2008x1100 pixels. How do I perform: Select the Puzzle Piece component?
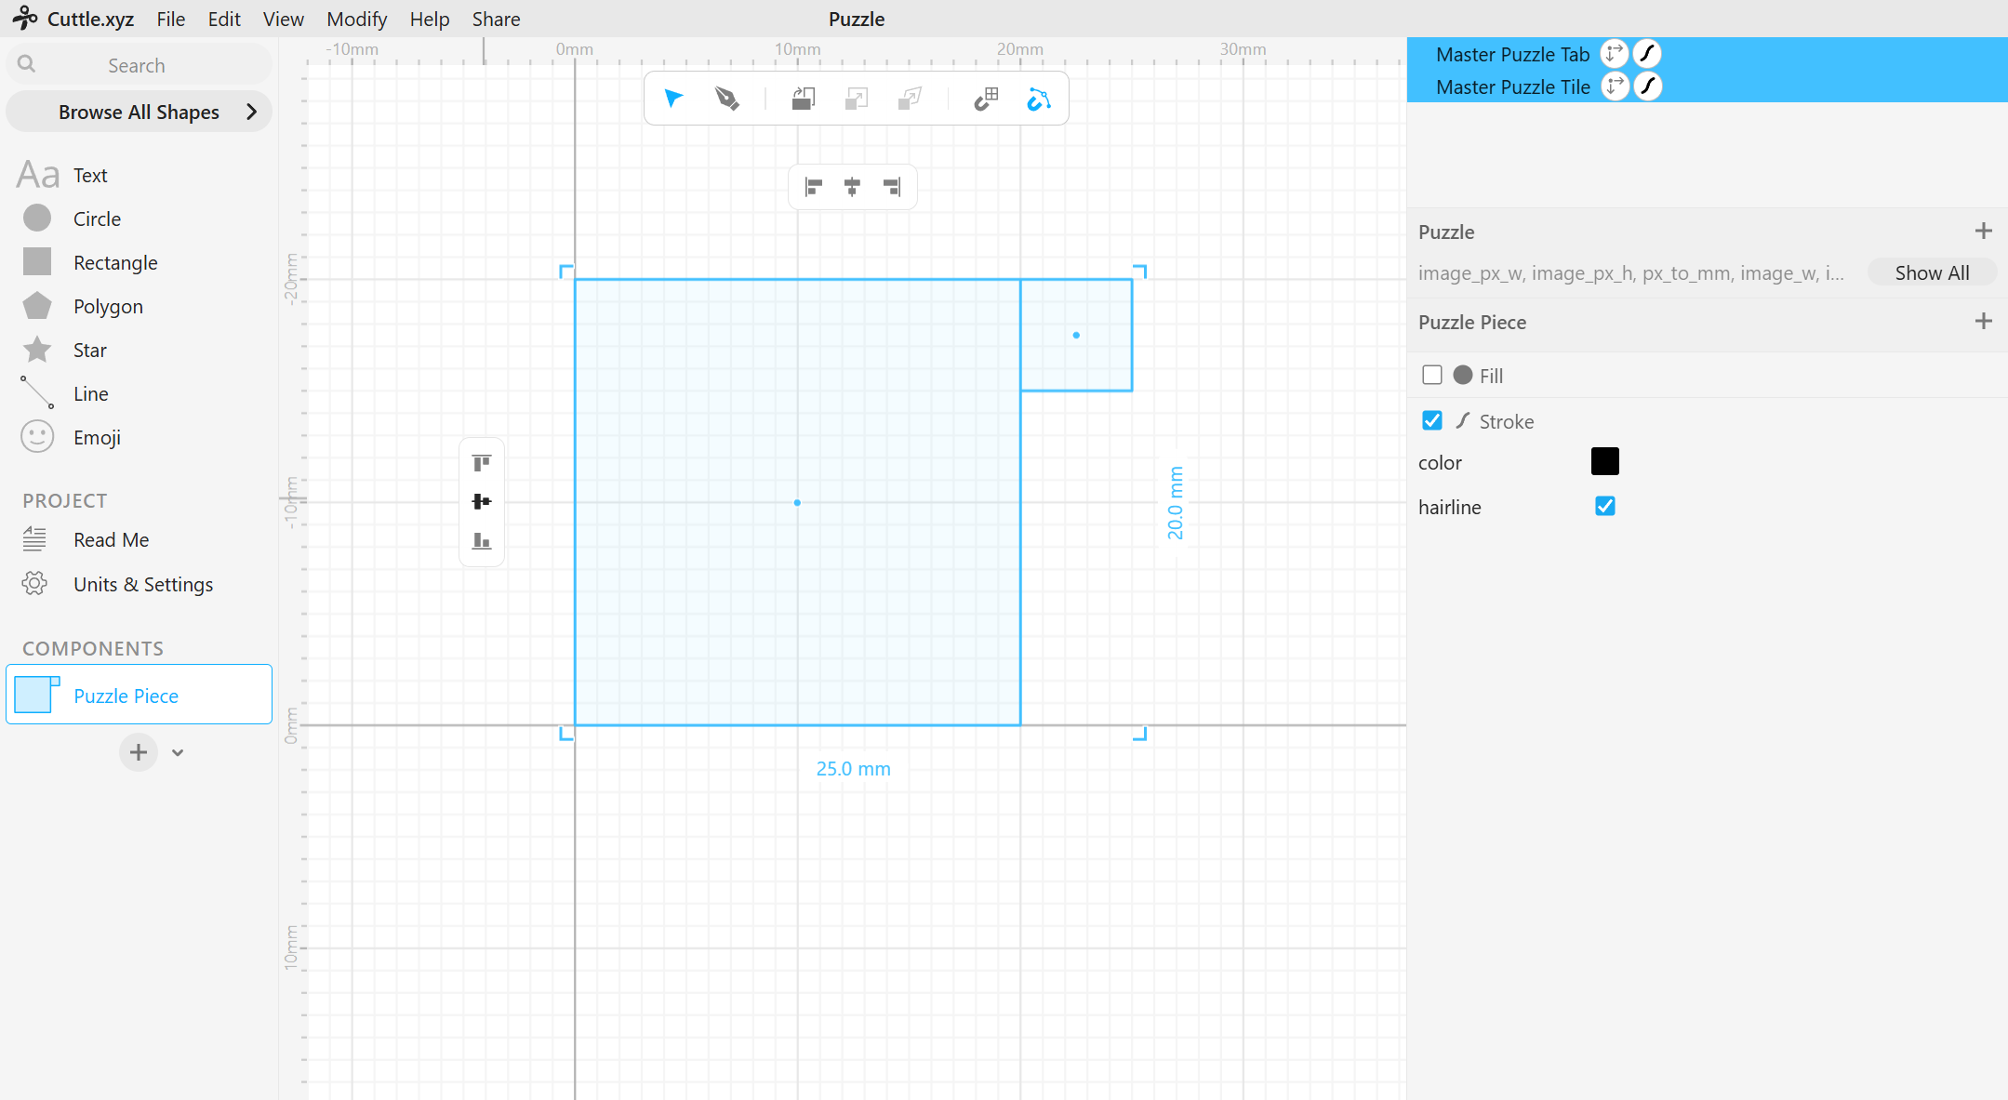(x=139, y=695)
